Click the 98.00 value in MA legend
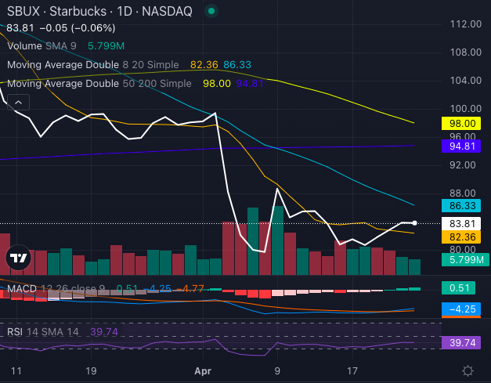 [217, 84]
